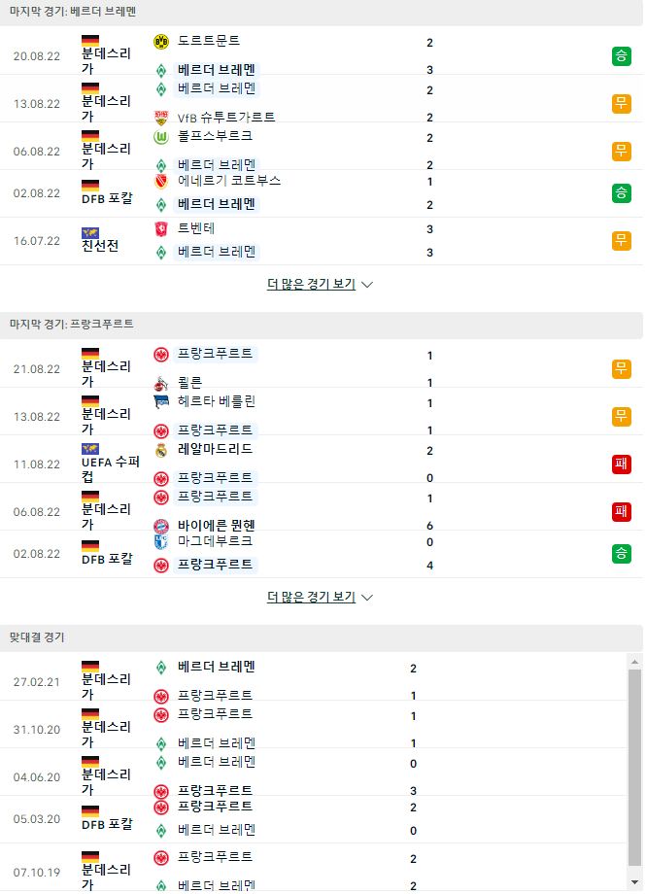
Task: Expand more matches under Werder Bremen
Action: pyautogui.click(x=320, y=284)
